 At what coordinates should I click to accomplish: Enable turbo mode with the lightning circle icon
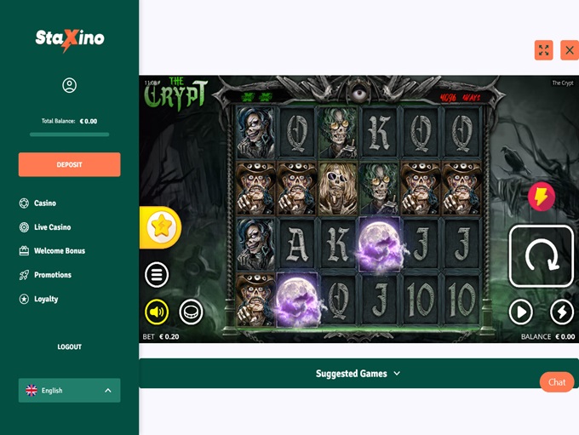(562, 312)
